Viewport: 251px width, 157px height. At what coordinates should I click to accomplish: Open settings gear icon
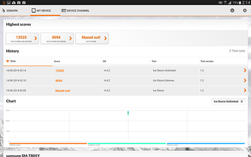[245, 11]
